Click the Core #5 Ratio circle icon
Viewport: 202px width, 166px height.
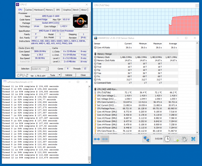coord(95,48)
